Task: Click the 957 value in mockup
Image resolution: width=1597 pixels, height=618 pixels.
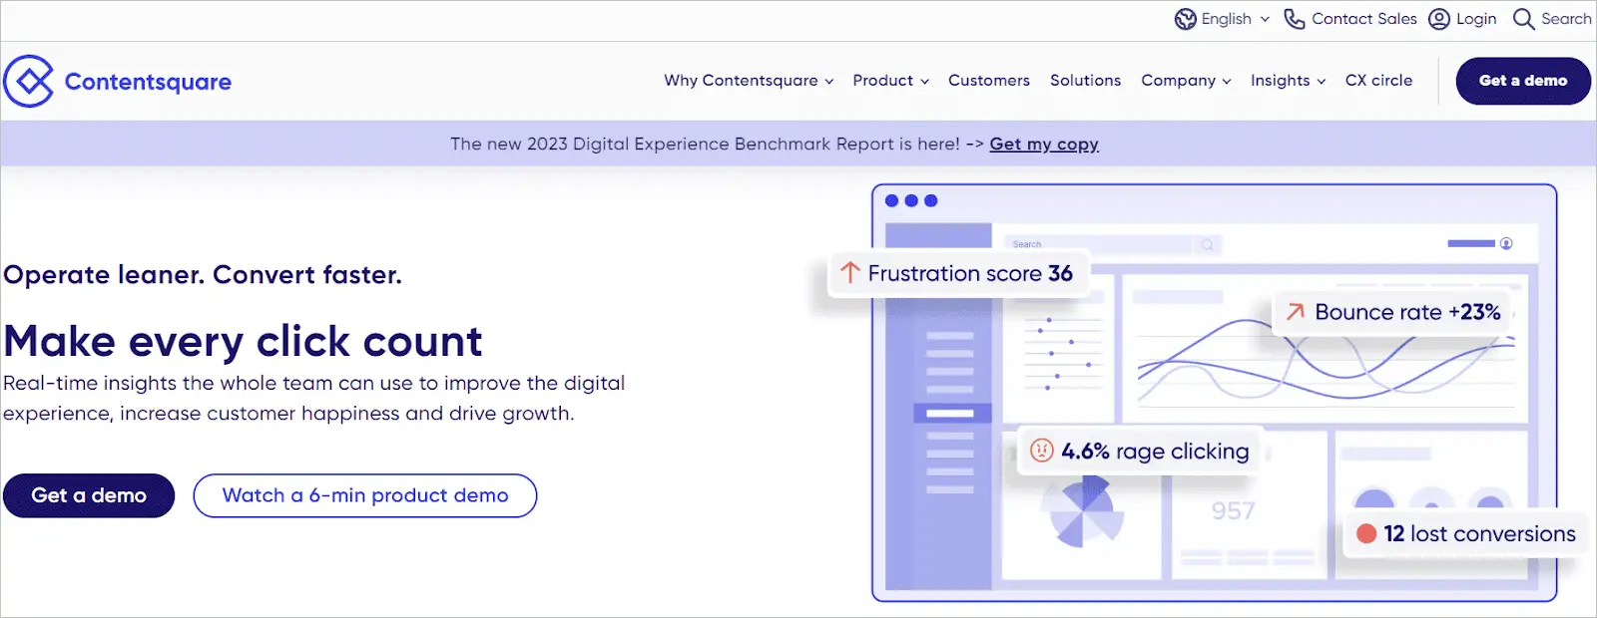Action: pos(1233,511)
